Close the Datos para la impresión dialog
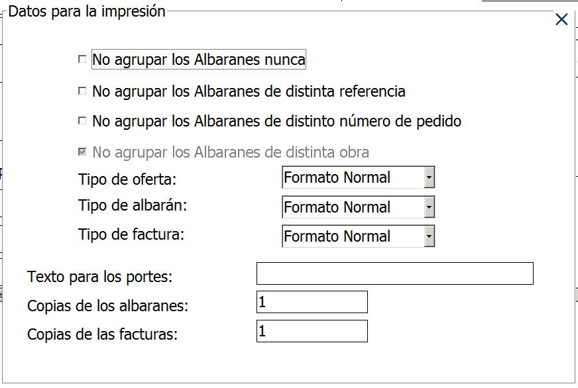Image resolution: width=578 pixels, height=388 pixels. pyautogui.click(x=561, y=20)
